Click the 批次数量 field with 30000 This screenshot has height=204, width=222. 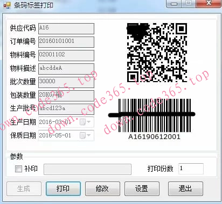(66, 82)
